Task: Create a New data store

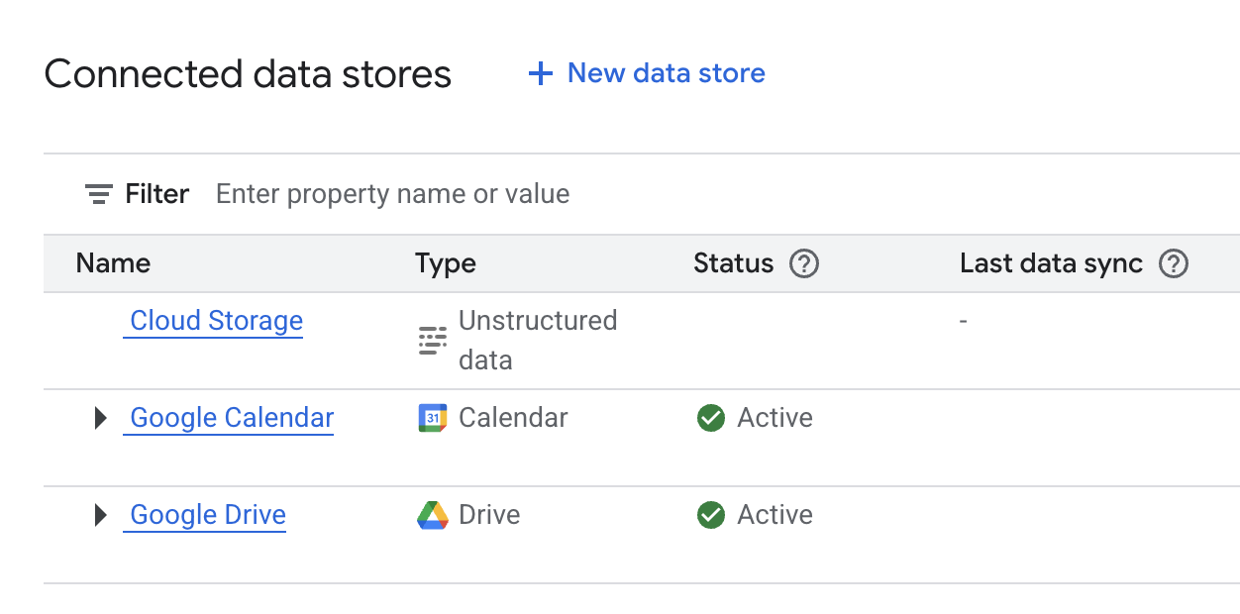Action: click(x=665, y=73)
